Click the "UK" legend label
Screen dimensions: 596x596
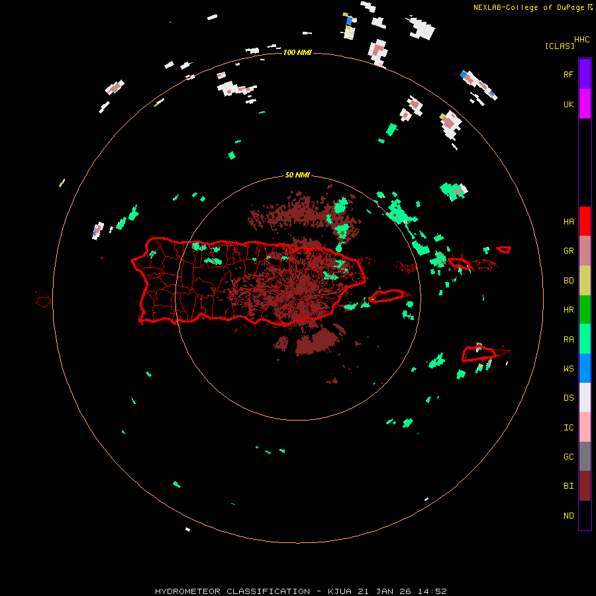coord(568,104)
